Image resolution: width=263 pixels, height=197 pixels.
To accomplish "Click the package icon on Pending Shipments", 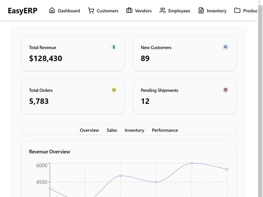I will click(x=226, y=90).
